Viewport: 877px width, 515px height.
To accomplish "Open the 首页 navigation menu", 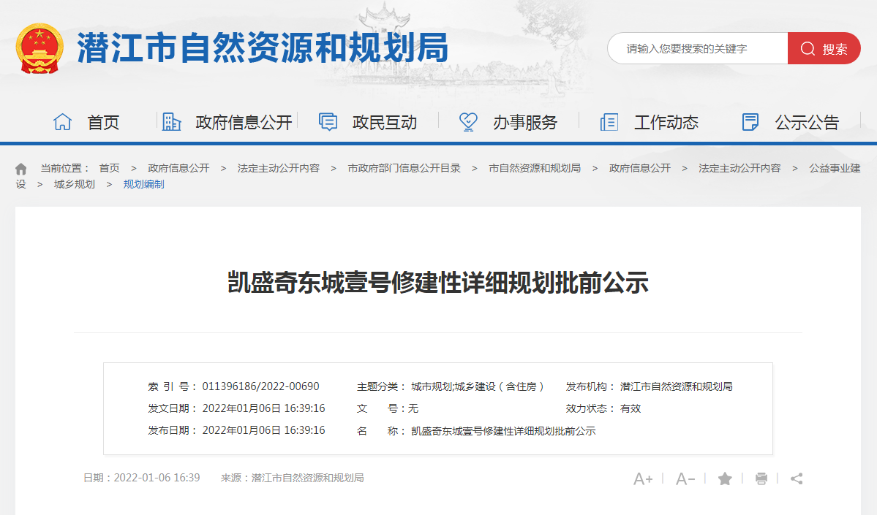I will pyautogui.click(x=87, y=122).
